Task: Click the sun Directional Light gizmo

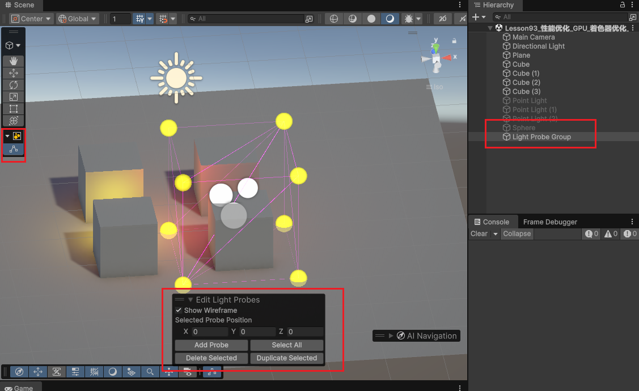Action: coord(176,78)
